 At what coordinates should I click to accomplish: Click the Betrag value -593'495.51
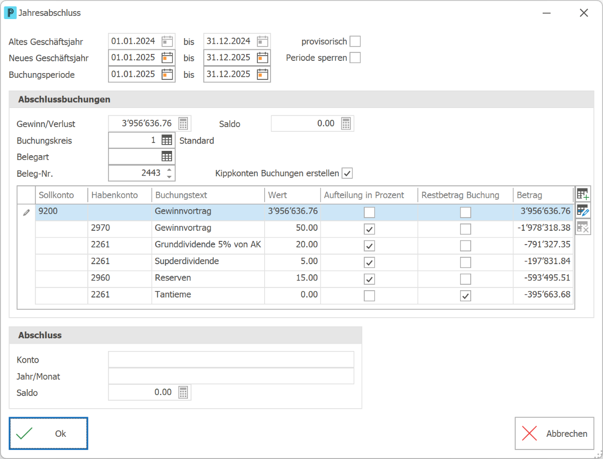(x=547, y=278)
